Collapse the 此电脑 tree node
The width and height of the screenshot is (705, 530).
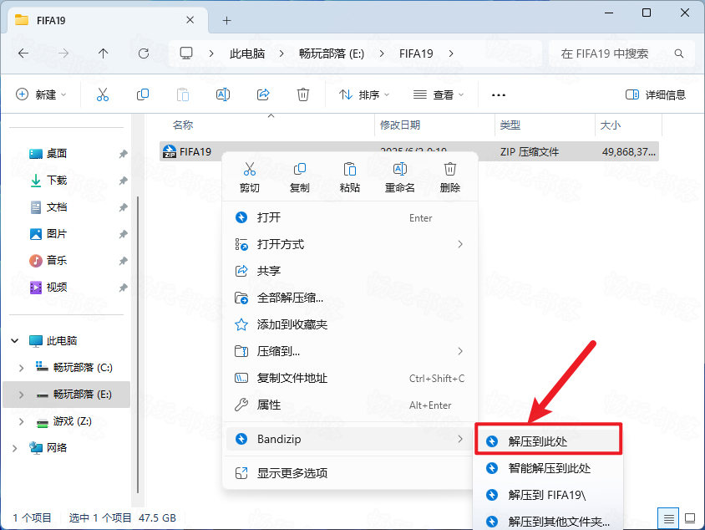pos(15,340)
